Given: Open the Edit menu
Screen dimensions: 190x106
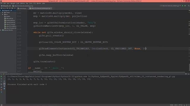Looking at the screenshot, I should point(4,3).
